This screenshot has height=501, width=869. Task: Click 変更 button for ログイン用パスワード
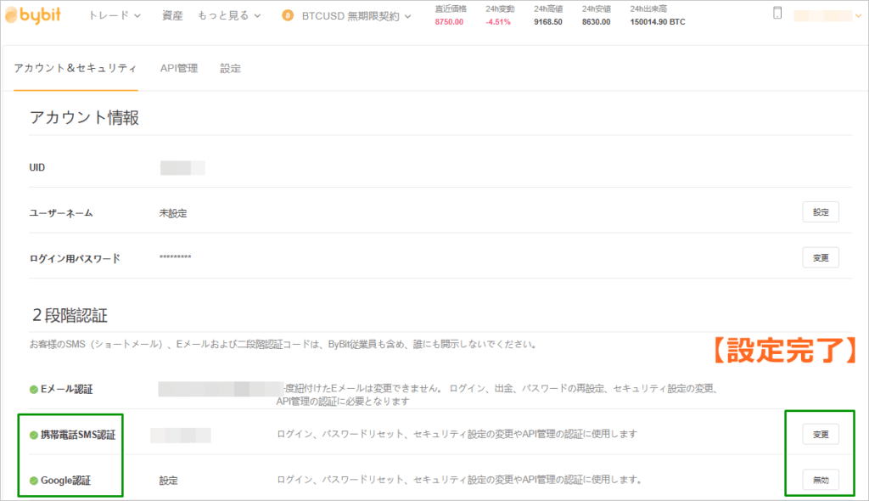pos(821,257)
